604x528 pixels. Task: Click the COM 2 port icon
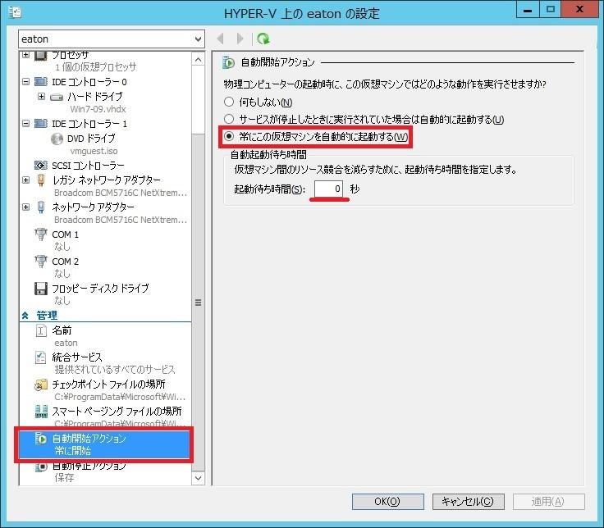point(41,262)
